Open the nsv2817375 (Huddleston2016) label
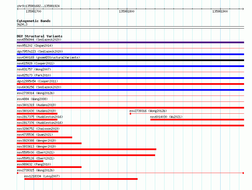 tap(40, 117)
